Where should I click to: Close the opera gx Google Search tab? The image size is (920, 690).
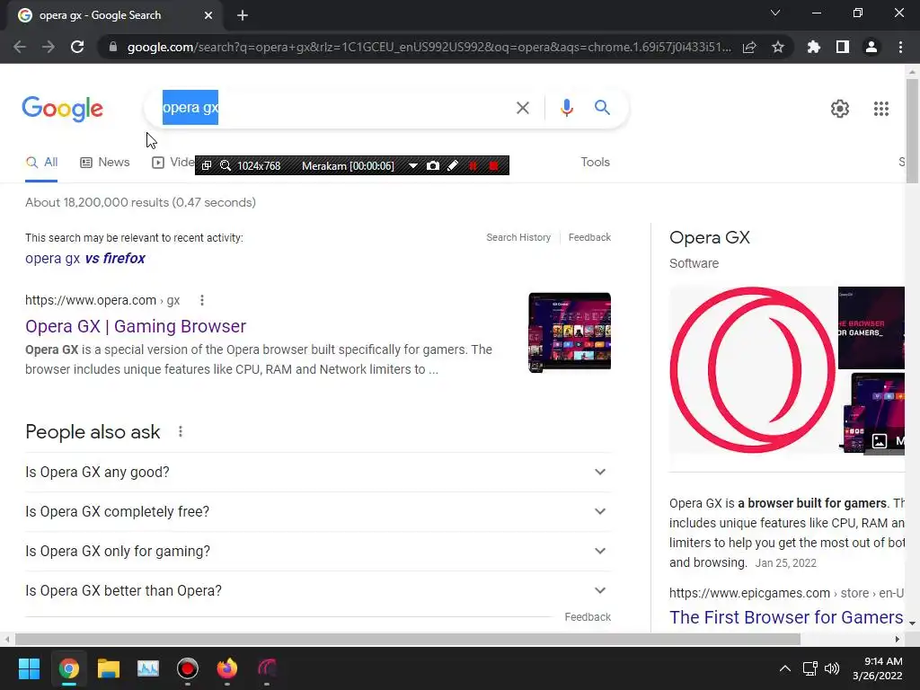208,15
